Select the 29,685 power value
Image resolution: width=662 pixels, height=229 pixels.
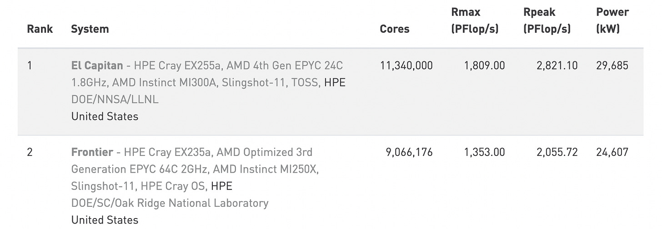tap(612, 65)
